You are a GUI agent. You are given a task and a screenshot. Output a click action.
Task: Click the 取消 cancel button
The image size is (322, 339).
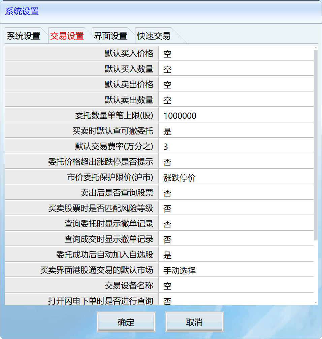(x=194, y=322)
